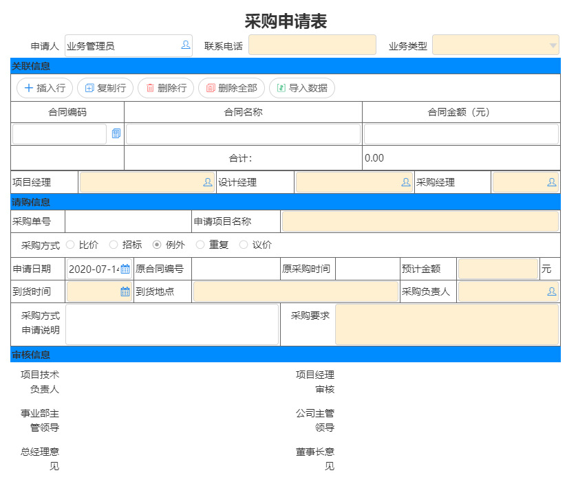Click the 董事长意见 label
This screenshot has width=567, height=486.
pyautogui.click(x=315, y=459)
